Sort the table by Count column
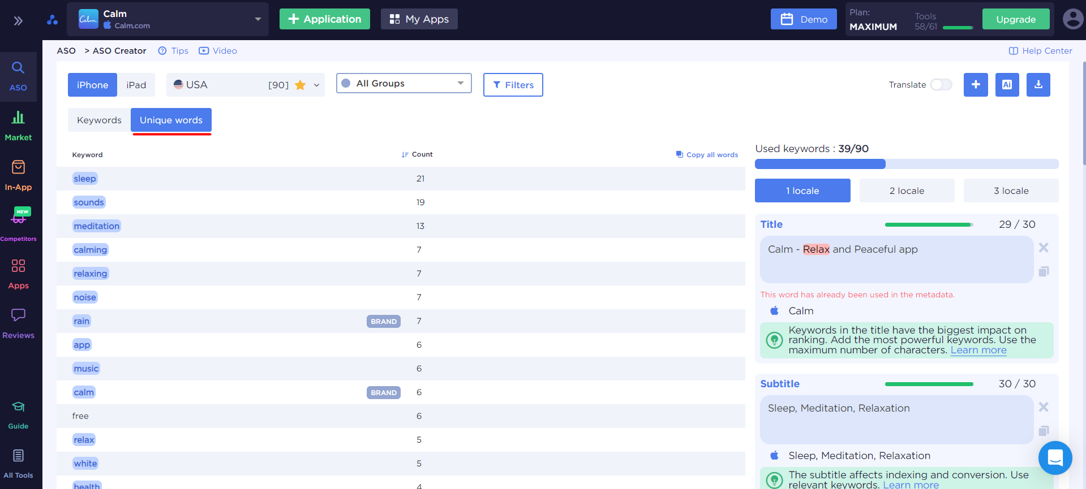Image resolution: width=1086 pixels, height=489 pixels. (x=417, y=154)
